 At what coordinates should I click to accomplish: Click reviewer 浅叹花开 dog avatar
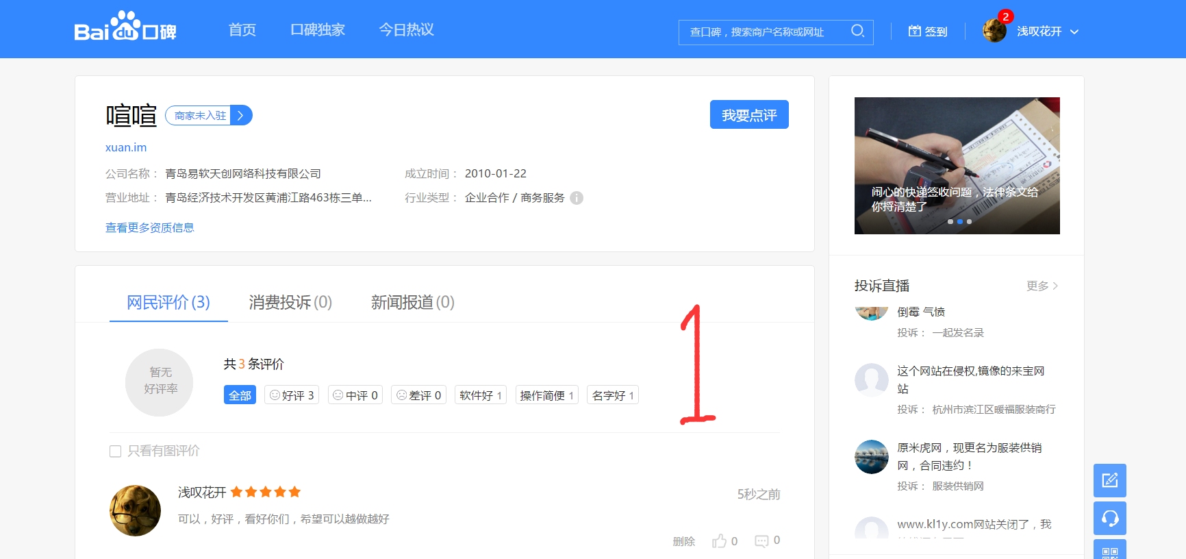tap(135, 510)
